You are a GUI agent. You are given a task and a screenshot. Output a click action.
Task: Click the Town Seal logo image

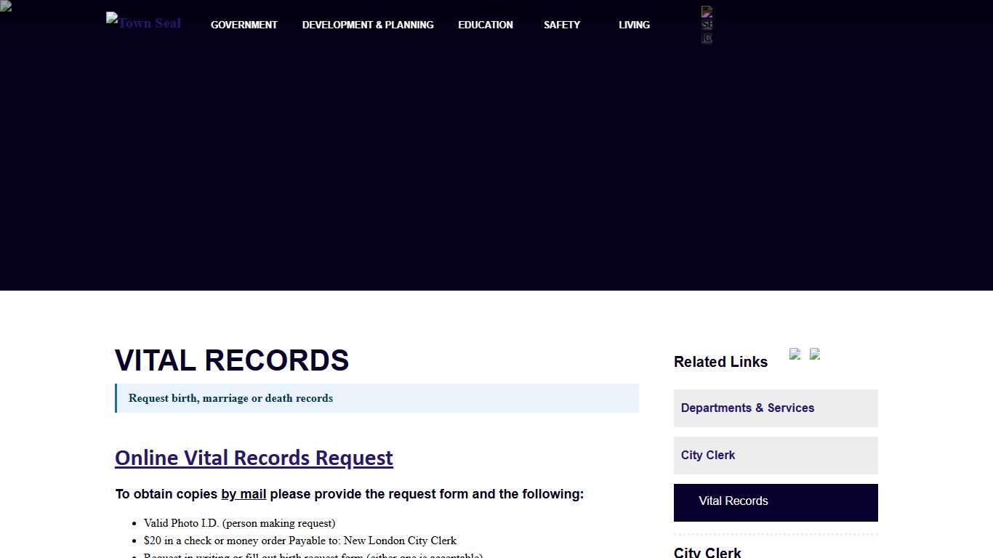143,23
